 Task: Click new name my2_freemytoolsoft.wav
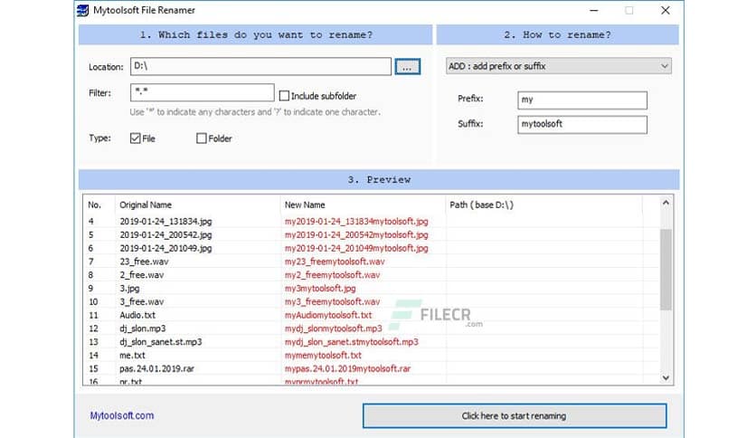[332, 275]
